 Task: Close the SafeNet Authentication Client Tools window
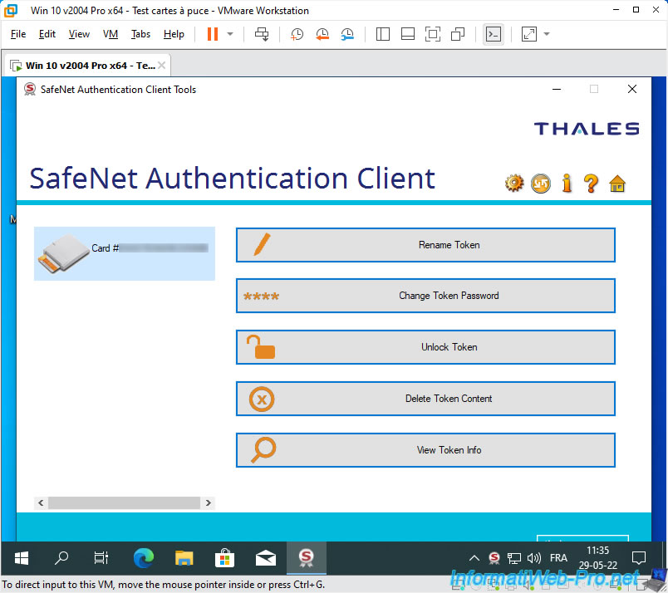pos(632,89)
